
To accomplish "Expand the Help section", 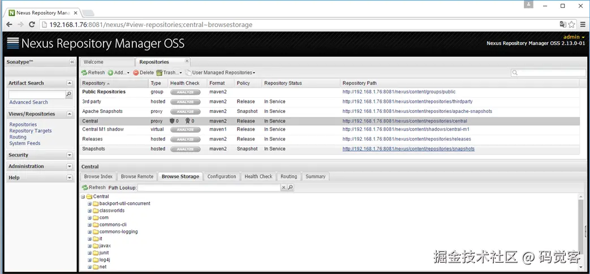I will tap(69, 177).
